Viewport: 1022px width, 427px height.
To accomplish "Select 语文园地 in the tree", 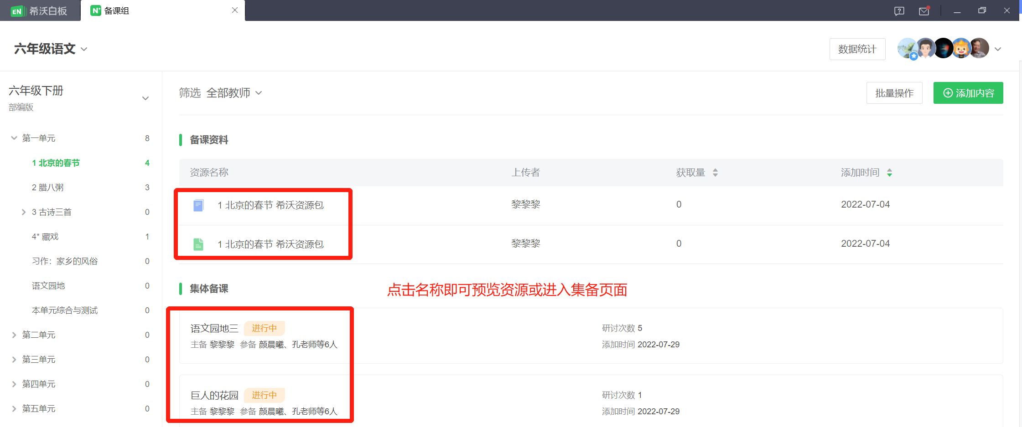I will tap(48, 286).
